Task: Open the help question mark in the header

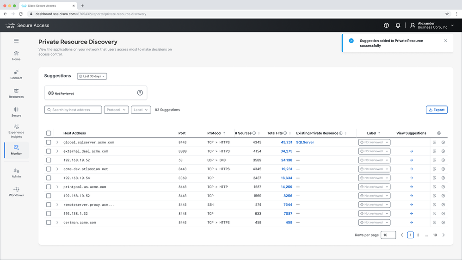Action: tap(386, 25)
